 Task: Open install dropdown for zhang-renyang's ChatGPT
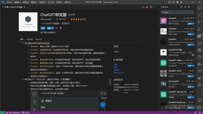(193, 45)
